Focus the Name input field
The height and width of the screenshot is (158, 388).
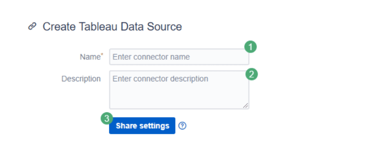click(x=179, y=57)
